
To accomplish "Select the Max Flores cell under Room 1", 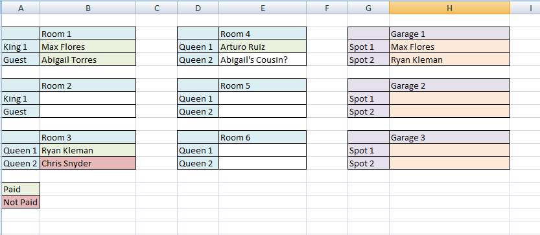I will 88,47.
